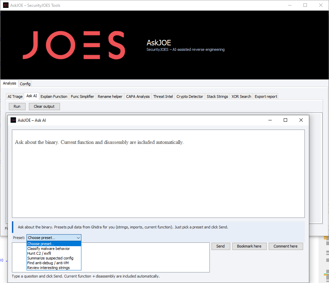Minimize the Ask AI dialog window
This screenshot has width=329, height=283.
point(270,120)
